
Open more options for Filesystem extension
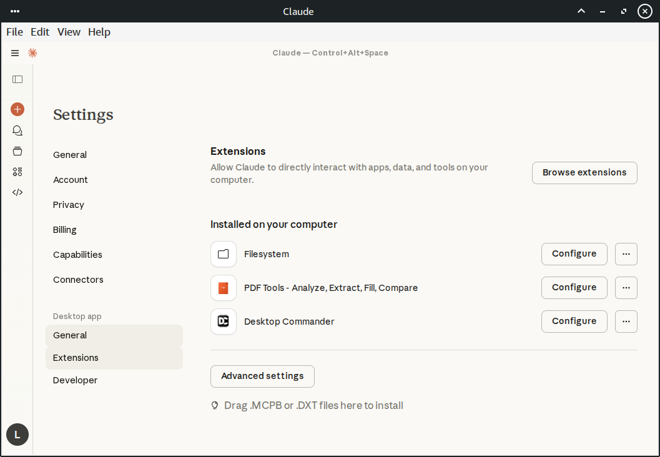coord(626,254)
